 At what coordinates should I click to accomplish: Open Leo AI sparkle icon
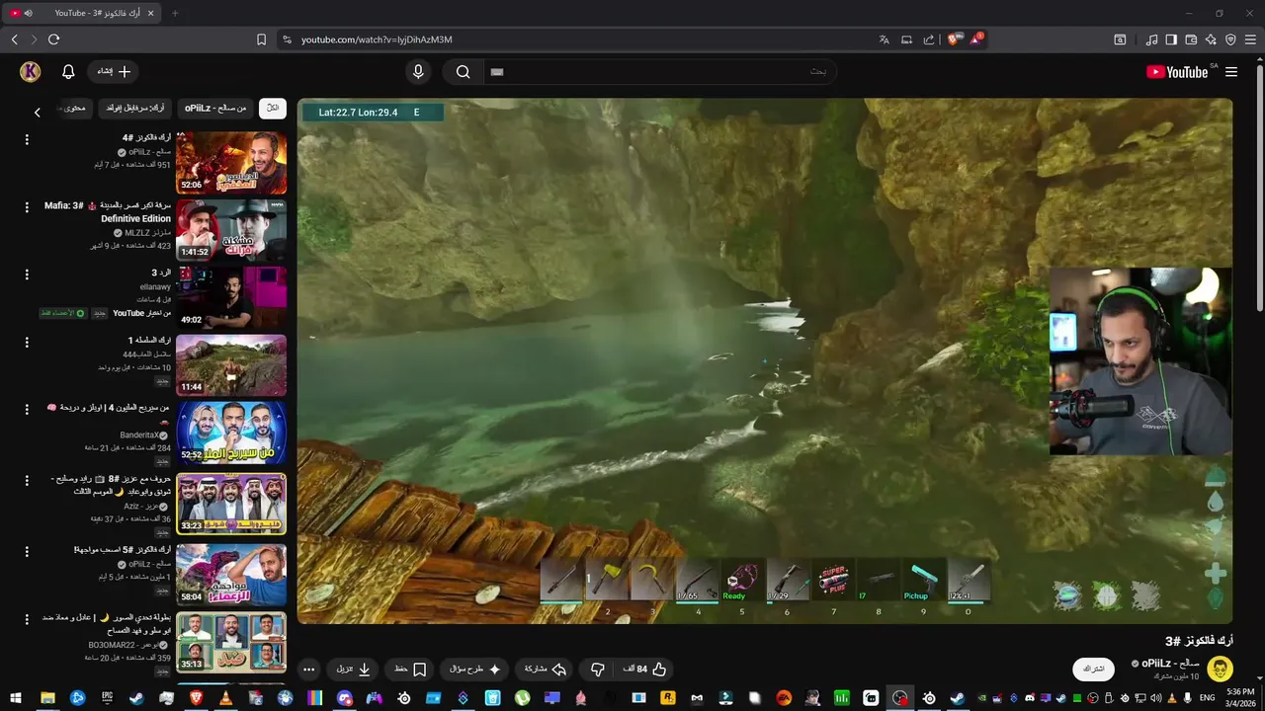1211,39
